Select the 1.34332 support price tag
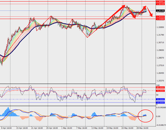This screenshot has height=130, width=166. [x=160, y=17]
